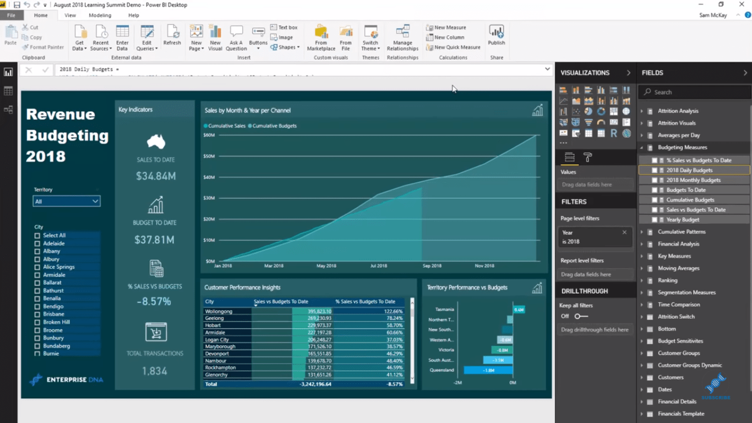Click Save icon in title bar

[17, 5]
